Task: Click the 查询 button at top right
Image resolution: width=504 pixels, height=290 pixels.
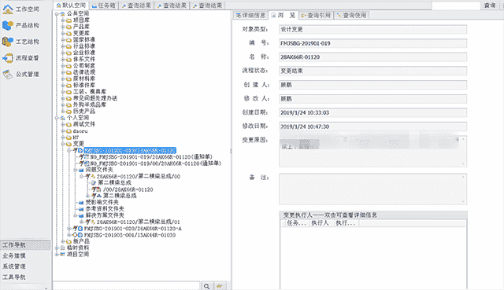Action: 490,6
